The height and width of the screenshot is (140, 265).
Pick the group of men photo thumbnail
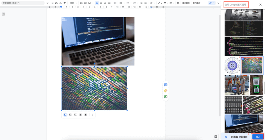(x=237, y=85)
